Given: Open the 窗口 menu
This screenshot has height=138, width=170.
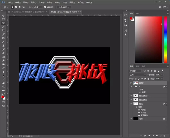Looking at the screenshot, I should (x=81, y=2).
